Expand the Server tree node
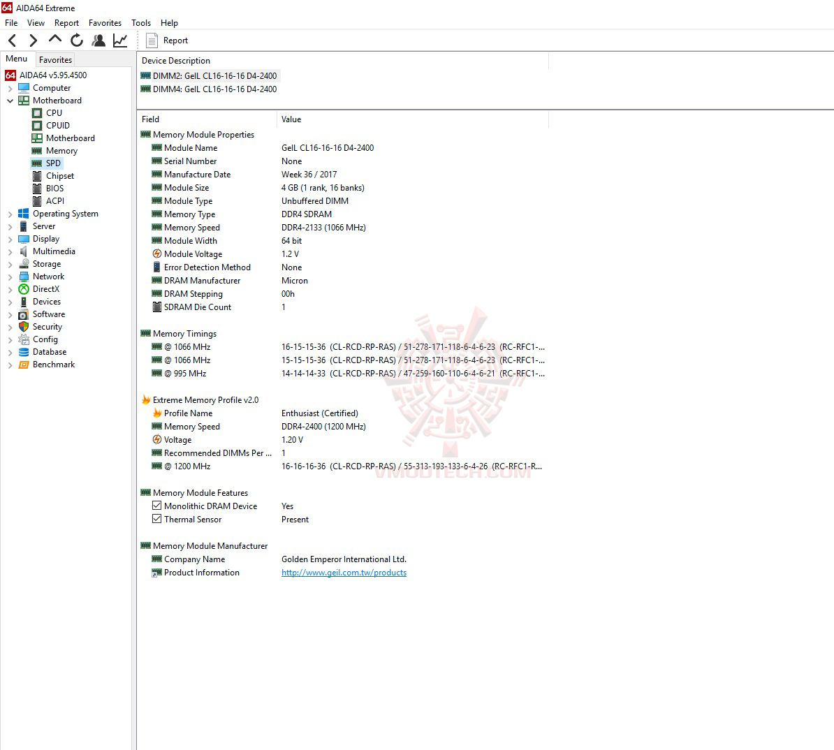 [x=10, y=226]
